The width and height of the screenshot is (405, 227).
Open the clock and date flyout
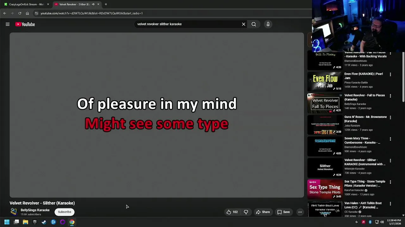pos(394,222)
